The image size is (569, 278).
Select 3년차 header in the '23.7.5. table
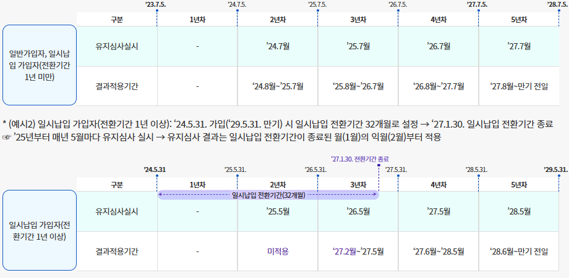click(358, 20)
